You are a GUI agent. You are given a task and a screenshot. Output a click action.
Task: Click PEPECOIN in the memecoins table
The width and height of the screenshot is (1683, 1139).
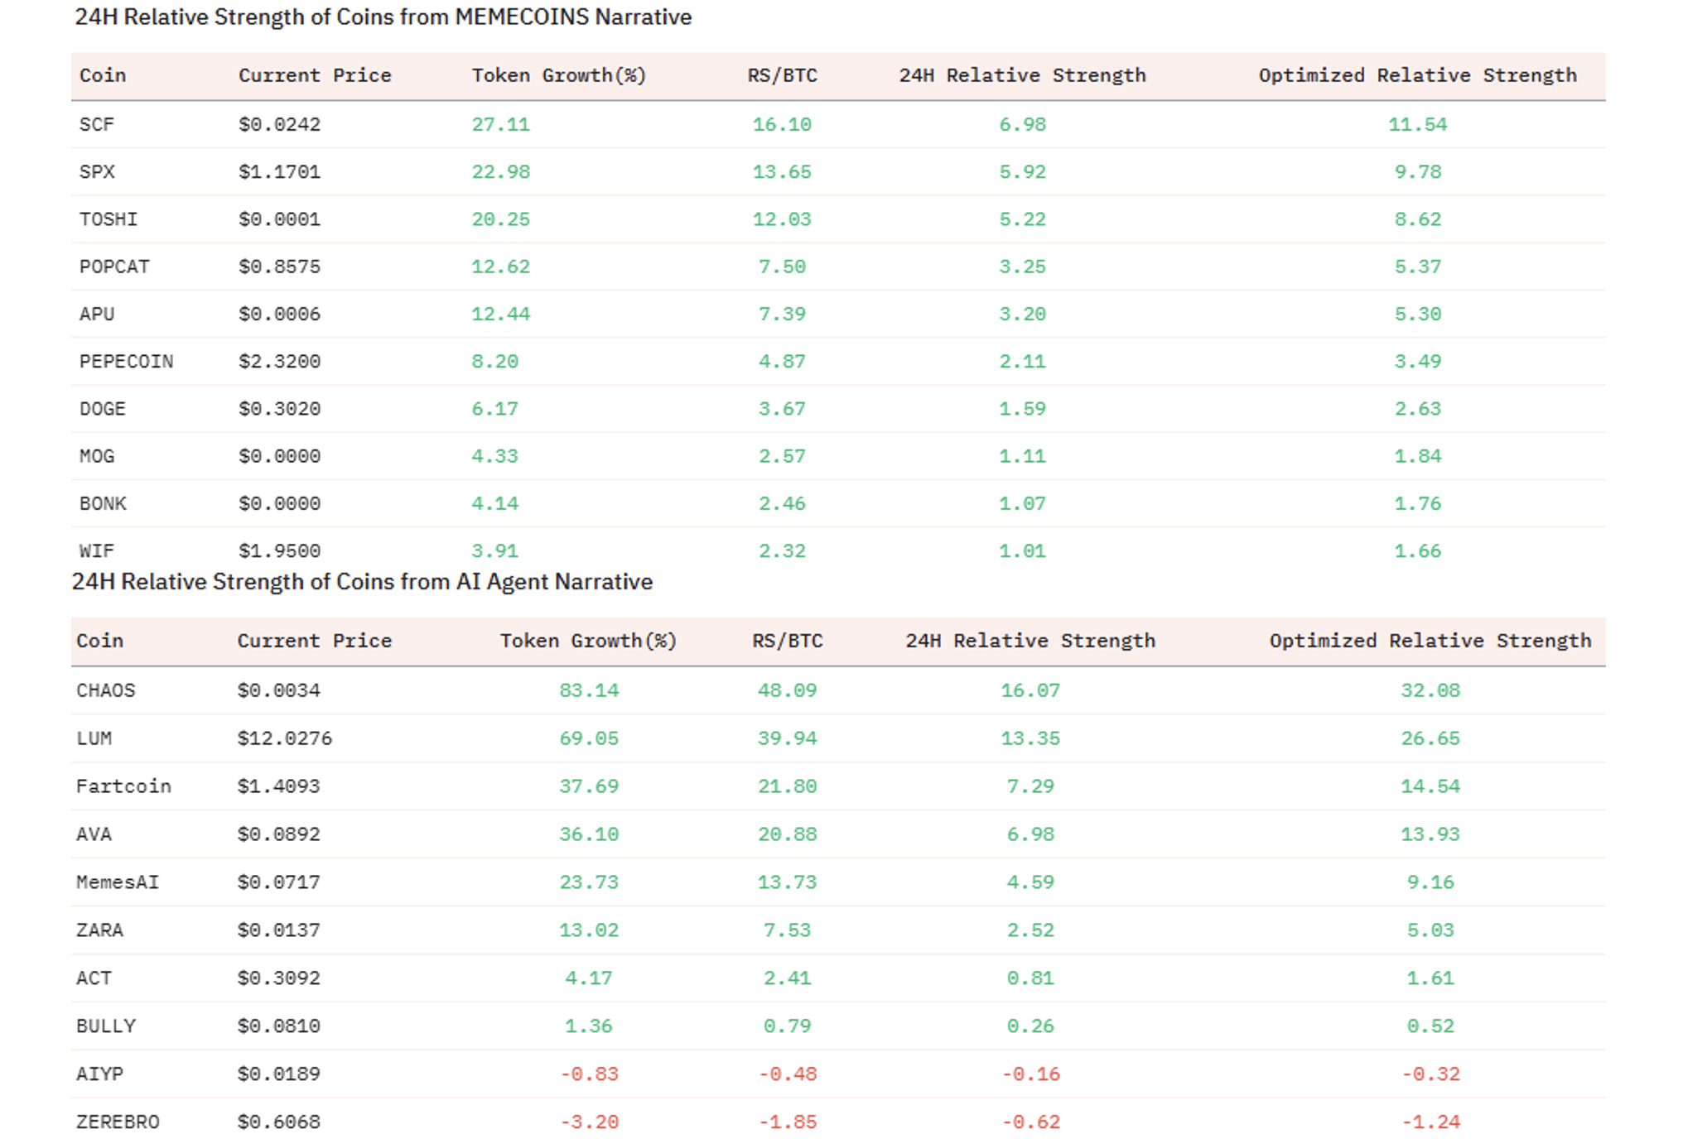click(x=126, y=361)
